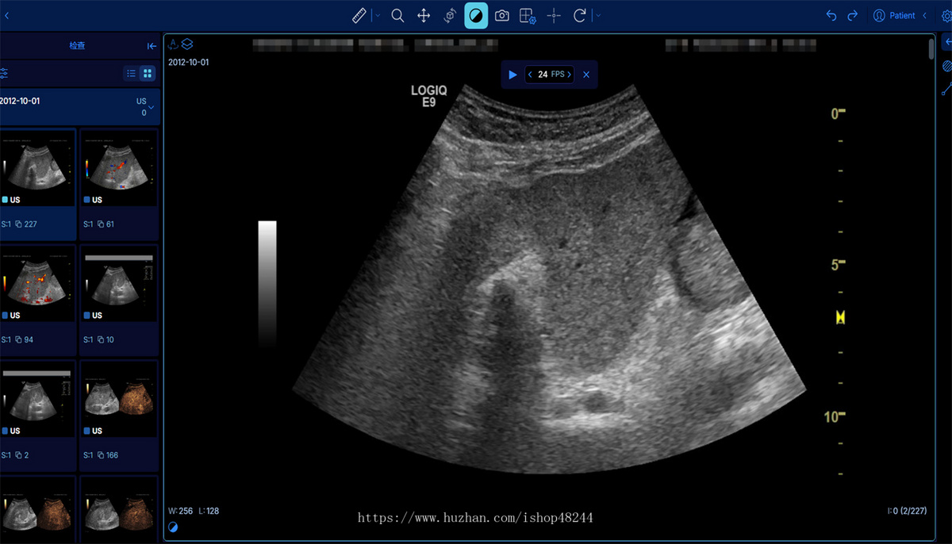The image size is (952, 544).
Task: Increase the FPS value
Action: [569, 75]
